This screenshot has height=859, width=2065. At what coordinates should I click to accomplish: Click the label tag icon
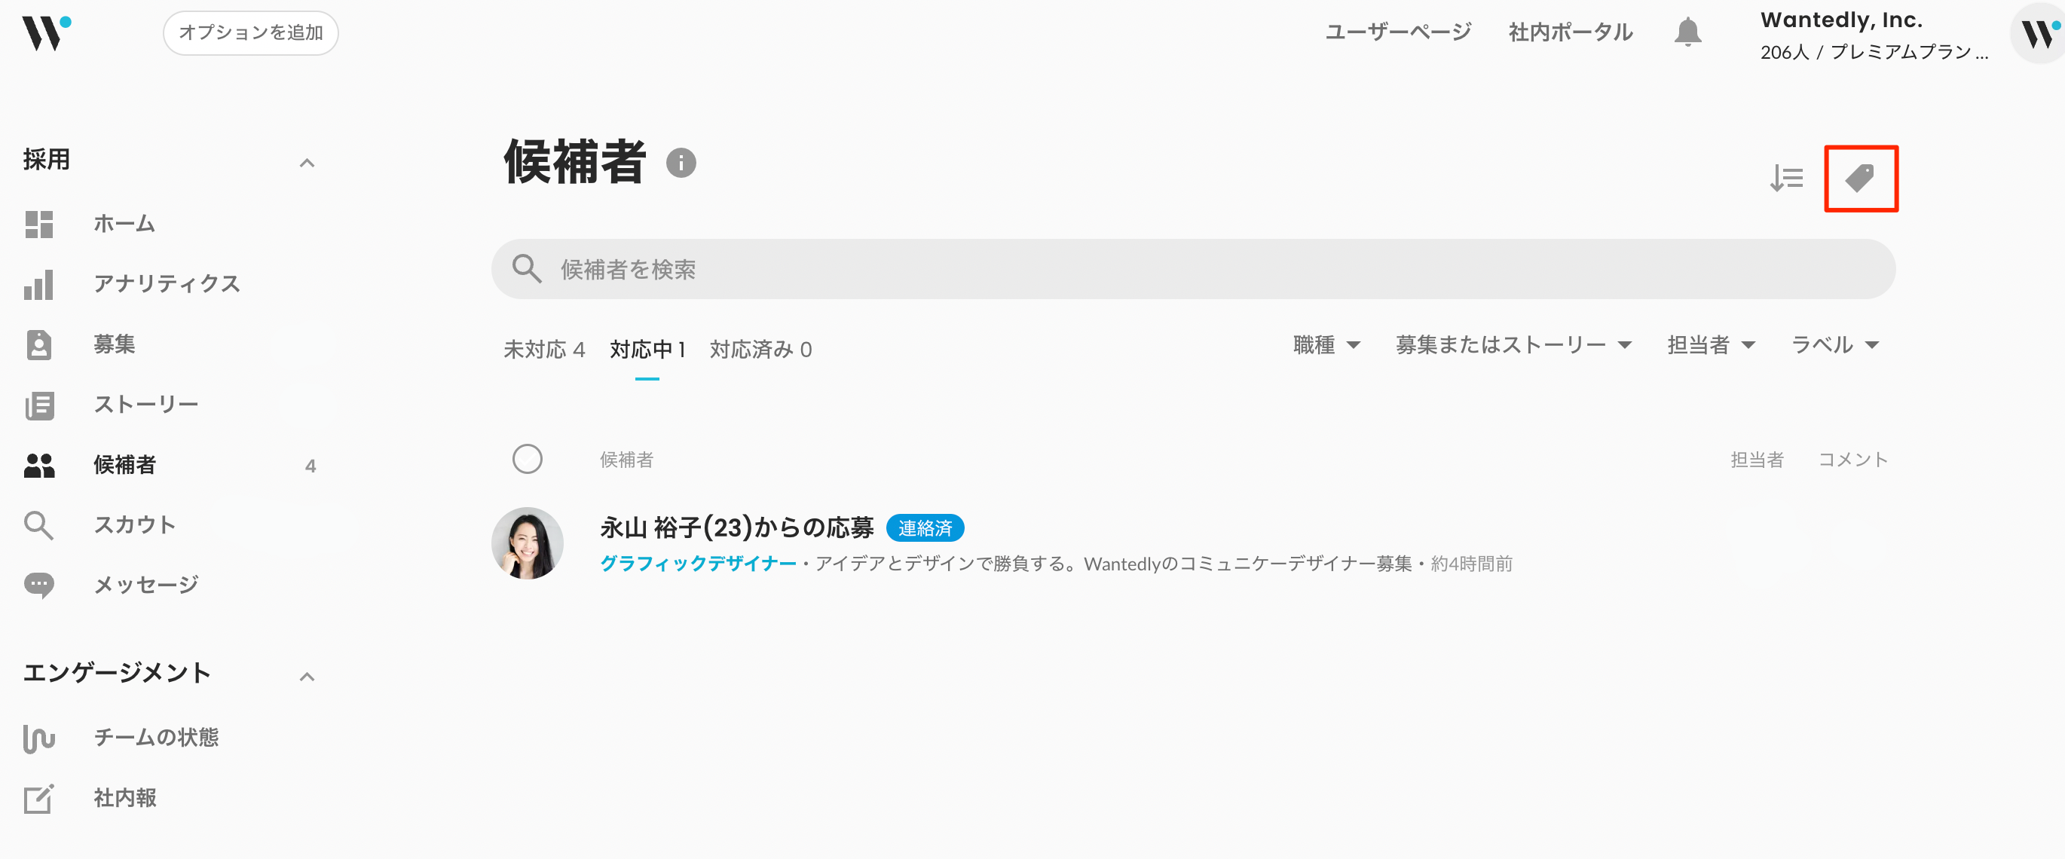(1860, 178)
